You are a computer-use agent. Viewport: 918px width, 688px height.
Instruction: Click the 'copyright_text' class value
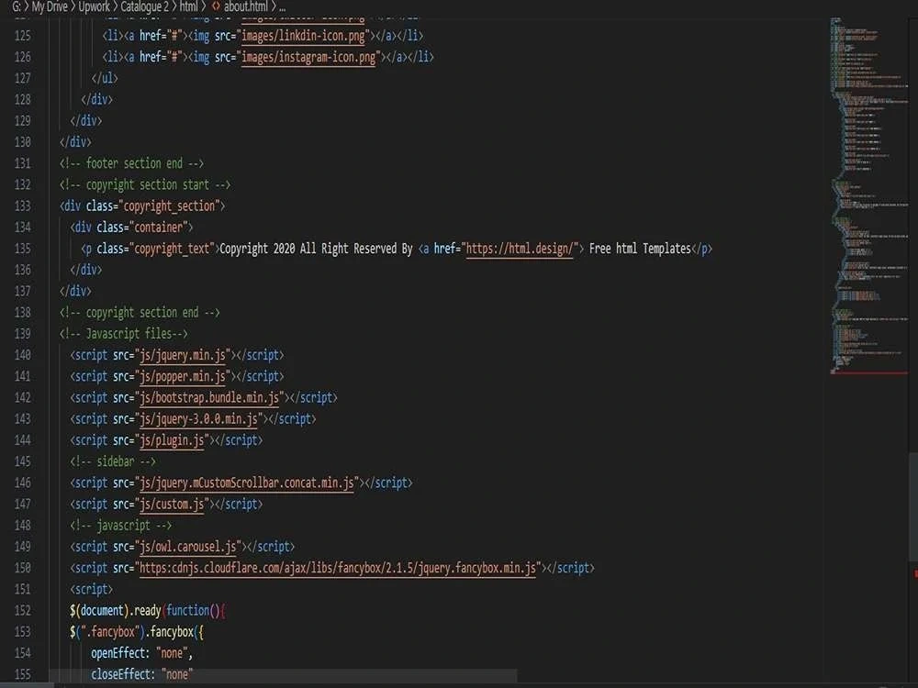tap(173, 249)
